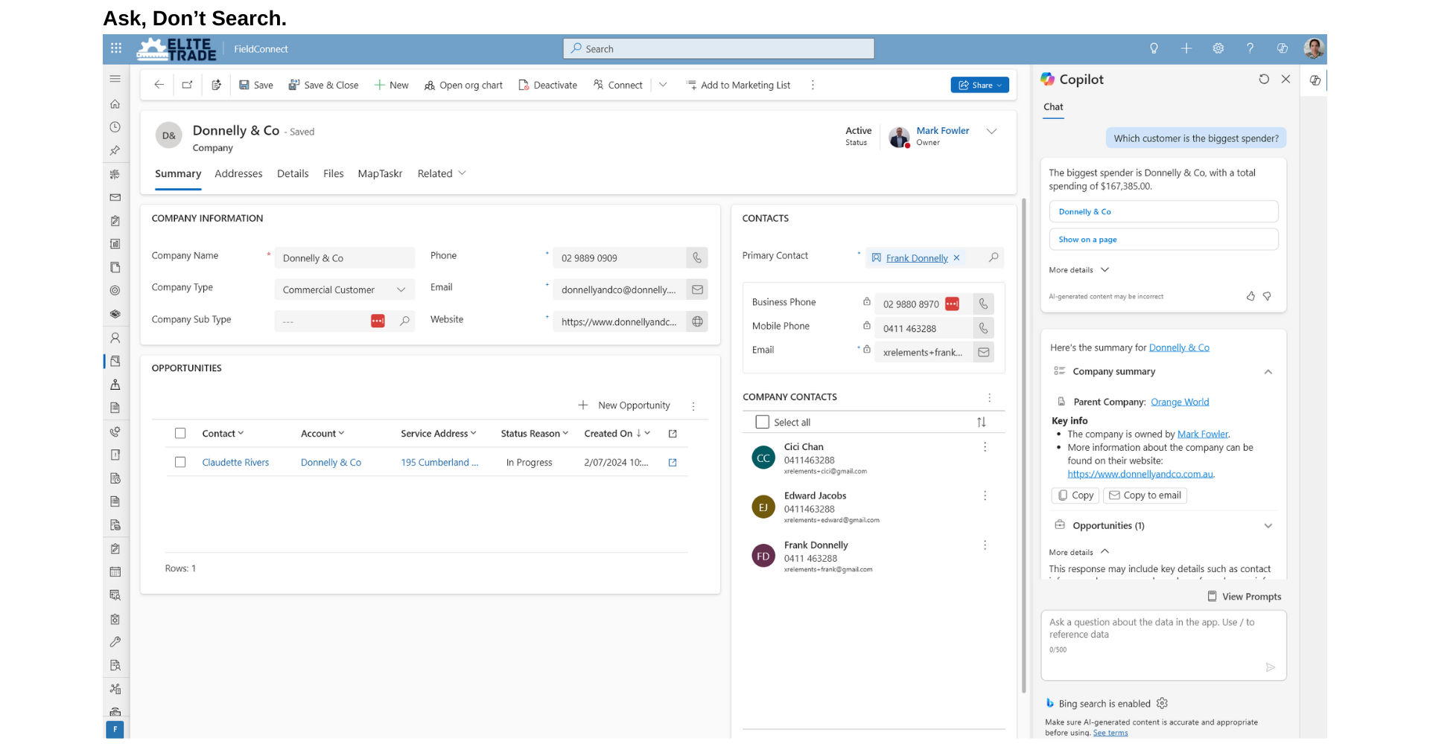Click the user profile avatar
Screen dimensions: 1430x744
[1315, 48]
